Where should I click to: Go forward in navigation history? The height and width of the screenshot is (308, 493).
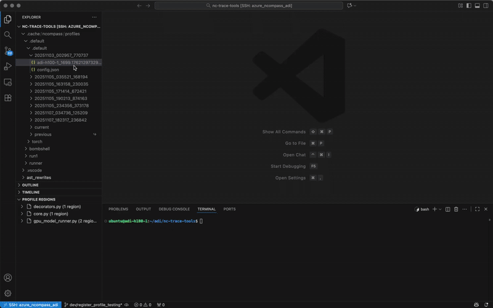[148, 6]
